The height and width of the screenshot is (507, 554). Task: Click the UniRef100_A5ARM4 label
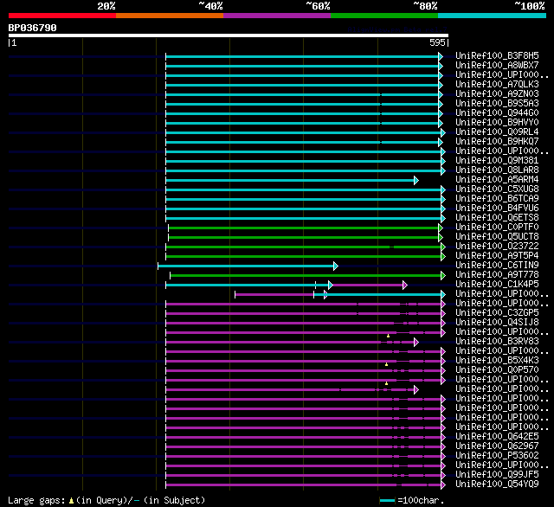point(497,180)
